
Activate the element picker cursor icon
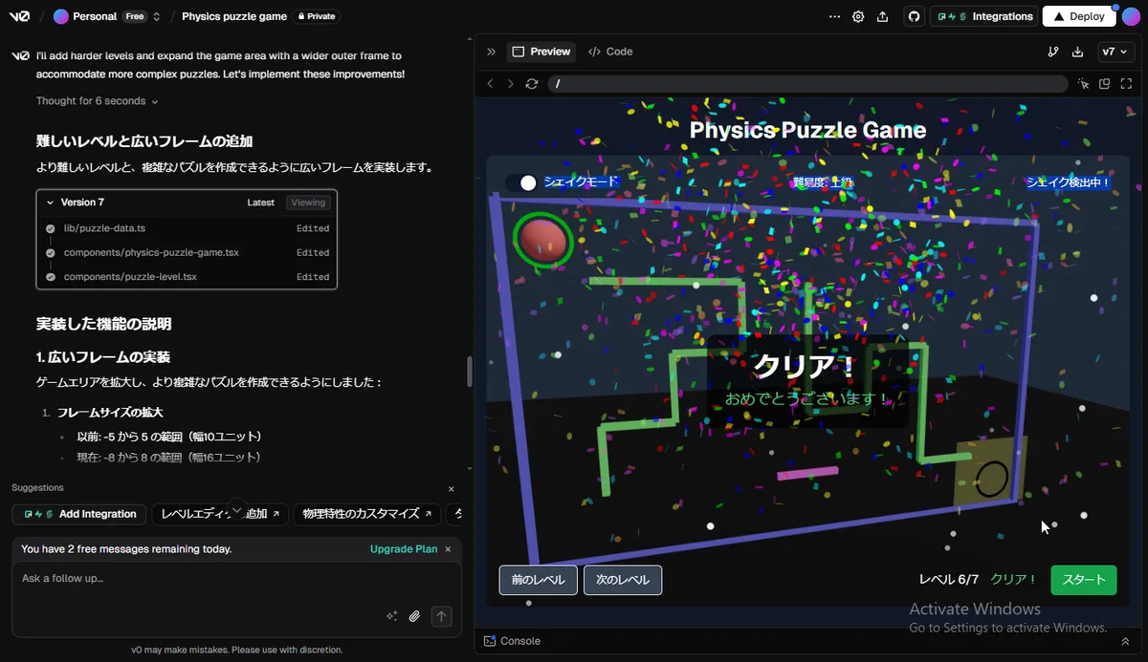(x=1083, y=84)
